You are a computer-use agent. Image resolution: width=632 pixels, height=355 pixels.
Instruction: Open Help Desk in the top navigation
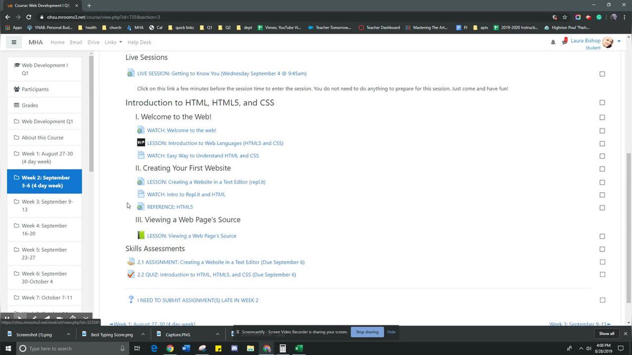pyautogui.click(x=139, y=42)
